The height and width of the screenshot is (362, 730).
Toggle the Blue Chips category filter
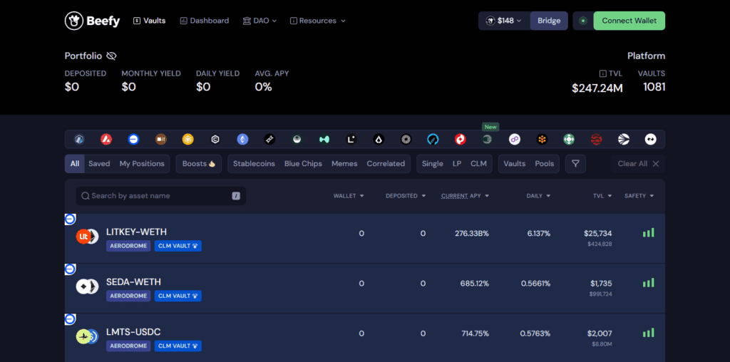(x=303, y=164)
